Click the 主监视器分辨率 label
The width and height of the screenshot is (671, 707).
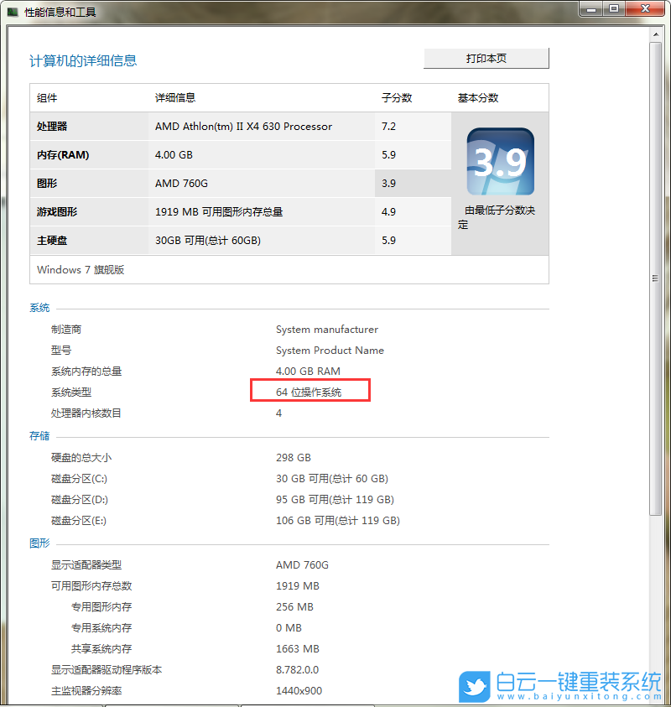pyautogui.click(x=86, y=691)
